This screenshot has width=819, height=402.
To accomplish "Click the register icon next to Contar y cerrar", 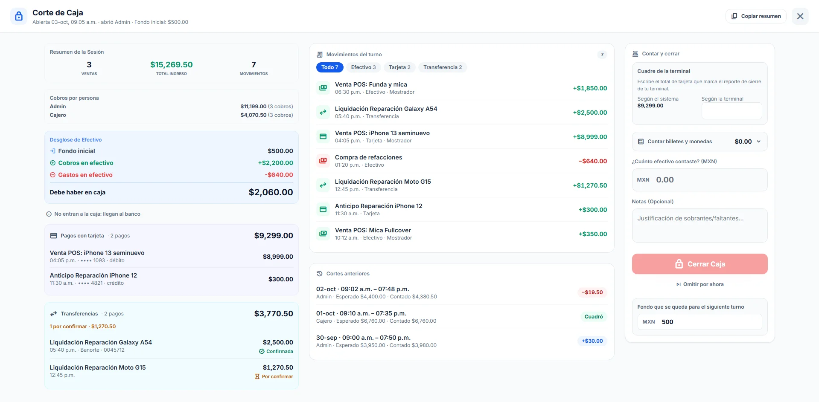I will [635, 54].
